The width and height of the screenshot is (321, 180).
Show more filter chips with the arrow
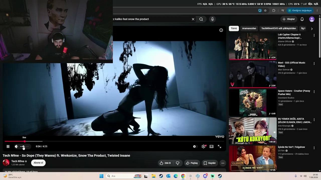312,29
